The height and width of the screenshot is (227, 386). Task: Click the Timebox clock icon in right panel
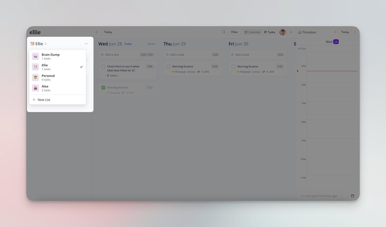[299, 32]
